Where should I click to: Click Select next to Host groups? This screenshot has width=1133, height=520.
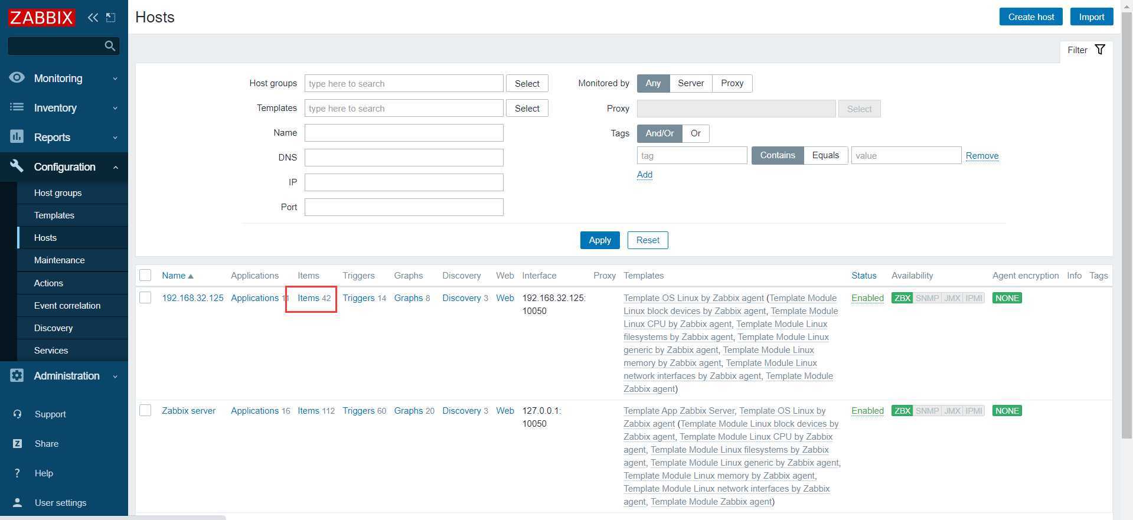(527, 83)
